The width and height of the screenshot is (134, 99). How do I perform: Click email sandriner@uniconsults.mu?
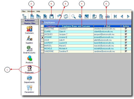coord(107,51)
